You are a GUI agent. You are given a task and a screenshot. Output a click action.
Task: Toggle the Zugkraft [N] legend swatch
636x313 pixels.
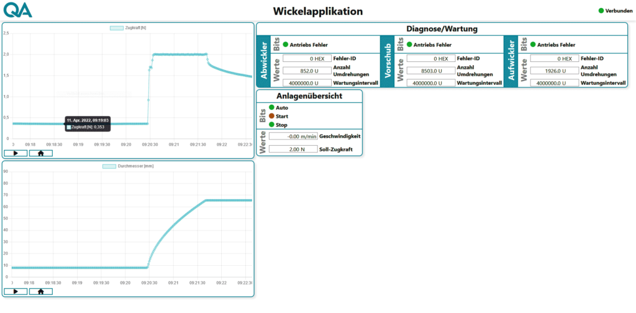[116, 28]
